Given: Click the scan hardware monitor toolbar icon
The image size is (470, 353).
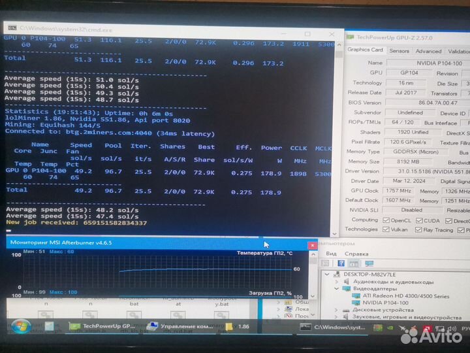Looking at the screenshot, I should pyautogui.click(x=369, y=263).
